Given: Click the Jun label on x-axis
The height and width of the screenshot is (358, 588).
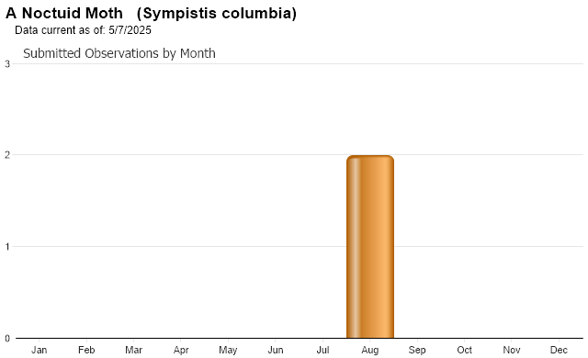Looking at the screenshot, I should coord(276,350).
